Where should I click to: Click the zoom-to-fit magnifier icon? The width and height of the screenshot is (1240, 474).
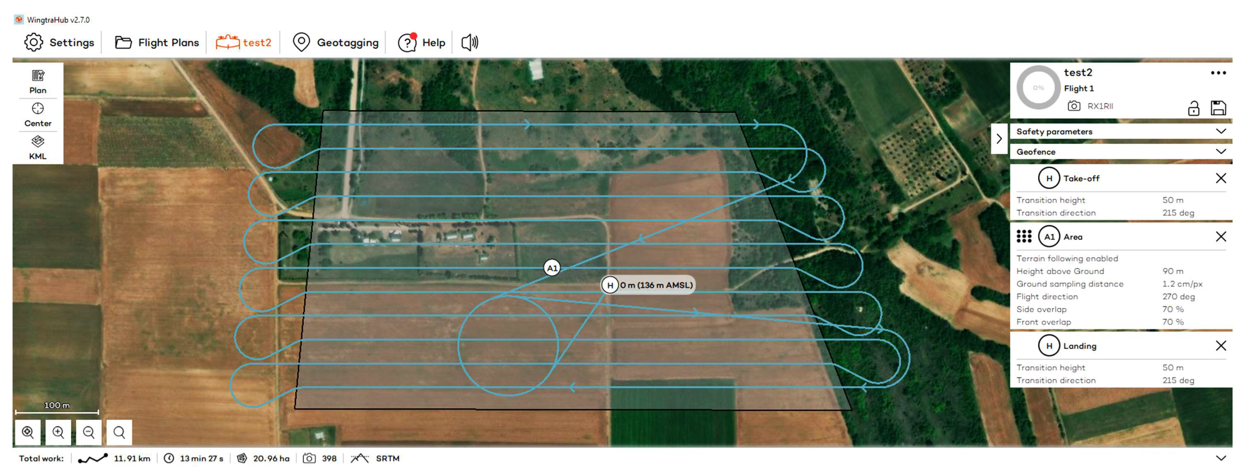[28, 432]
